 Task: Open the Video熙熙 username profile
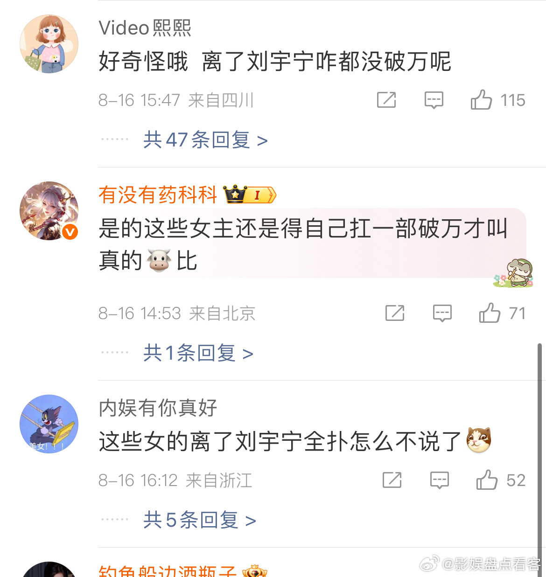coord(145,28)
